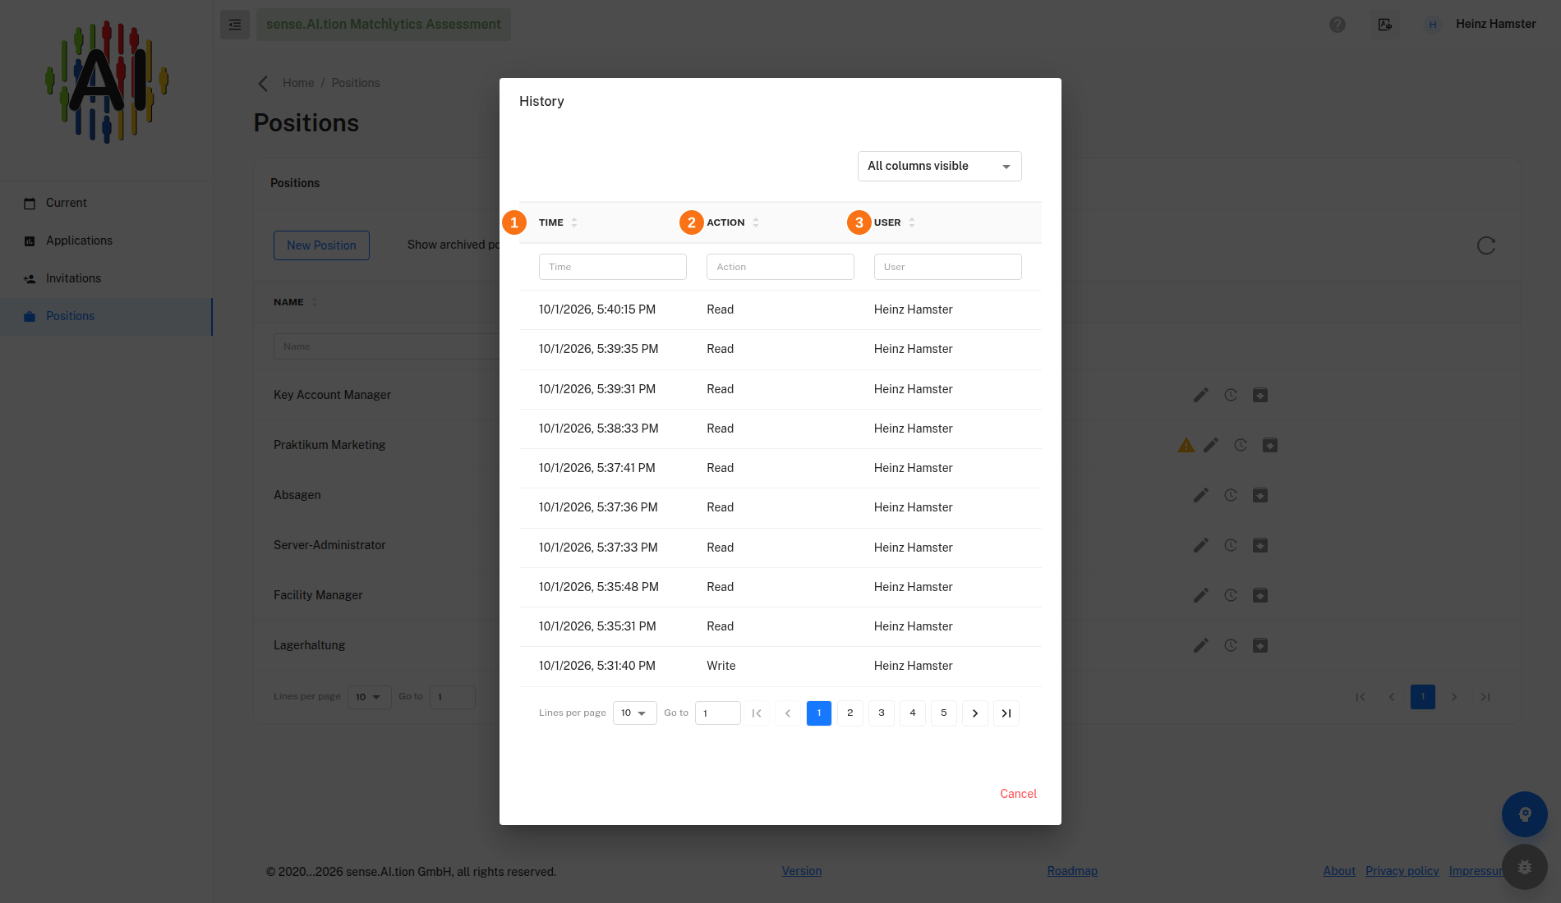Open history for Key Account Manager
The height and width of the screenshot is (903, 1561).
coord(1231,395)
